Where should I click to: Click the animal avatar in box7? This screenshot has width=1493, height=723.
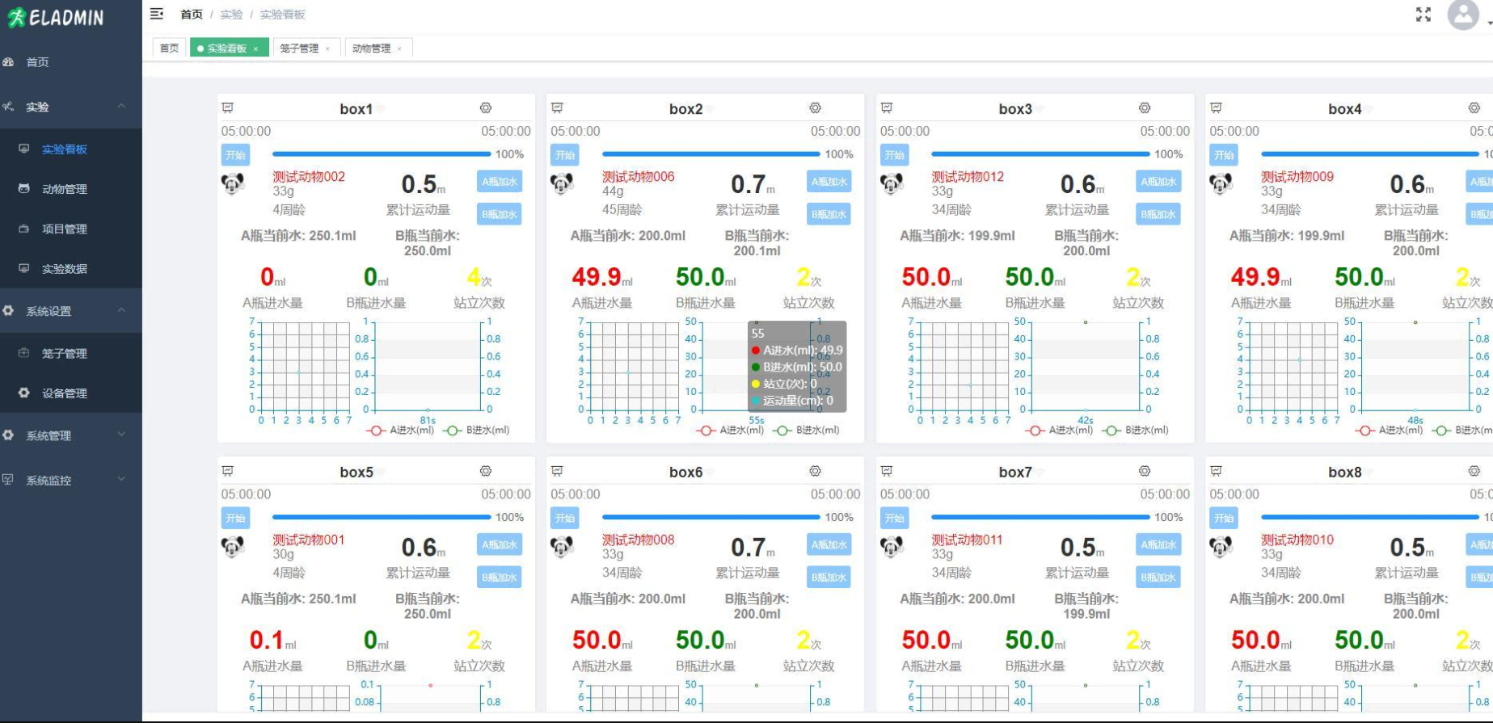tap(892, 548)
